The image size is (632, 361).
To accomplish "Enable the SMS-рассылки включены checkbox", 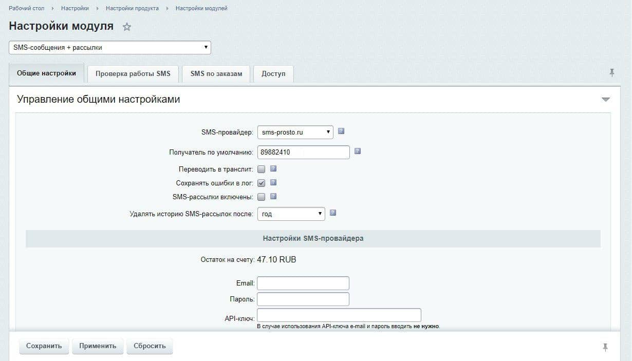I will point(262,197).
